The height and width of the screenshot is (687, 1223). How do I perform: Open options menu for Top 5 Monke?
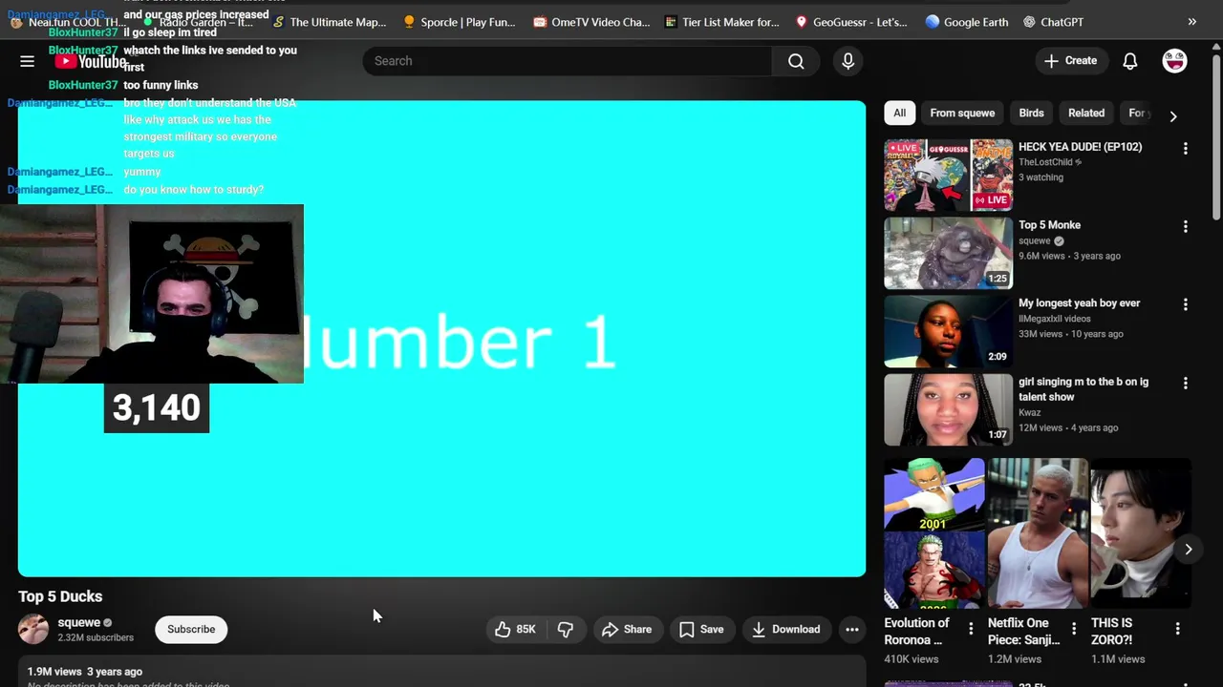click(x=1186, y=226)
